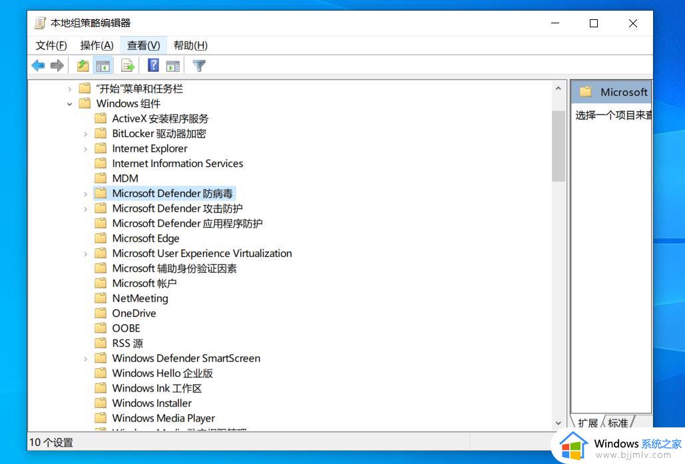
Task: Click the folder icon beside OneDrive
Action: coord(101,313)
